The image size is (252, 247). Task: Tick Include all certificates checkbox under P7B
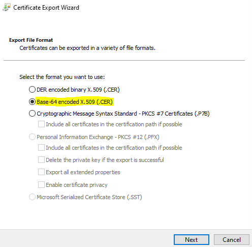[41, 124]
